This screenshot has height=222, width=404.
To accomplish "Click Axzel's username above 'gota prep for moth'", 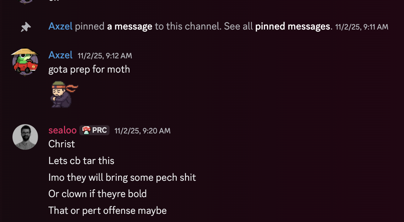I will tap(60, 55).
